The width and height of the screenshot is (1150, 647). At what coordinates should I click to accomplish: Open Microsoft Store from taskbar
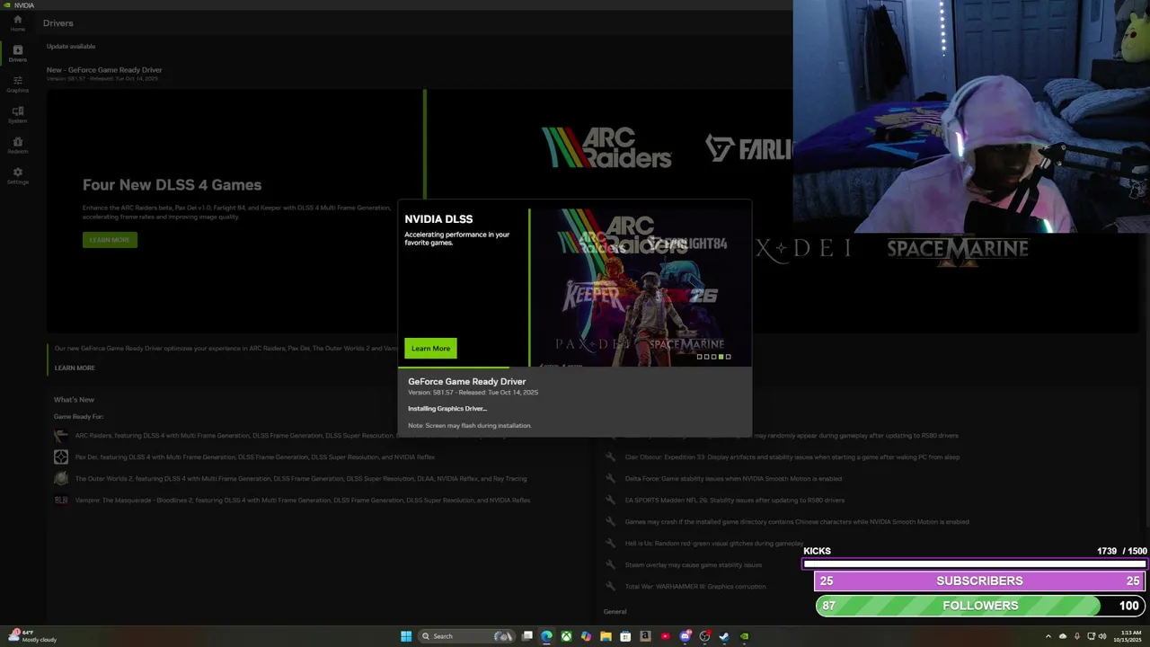pos(625,636)
